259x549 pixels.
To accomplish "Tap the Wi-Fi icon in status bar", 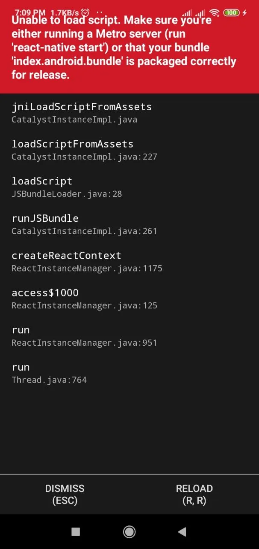I will point(215,13).
